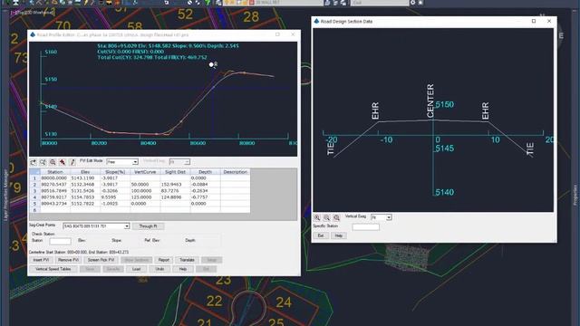Select empty row 6 header in PVI table
Image resolution: width=580 pixels, height=326 pixels.
(x=34, y=210)
